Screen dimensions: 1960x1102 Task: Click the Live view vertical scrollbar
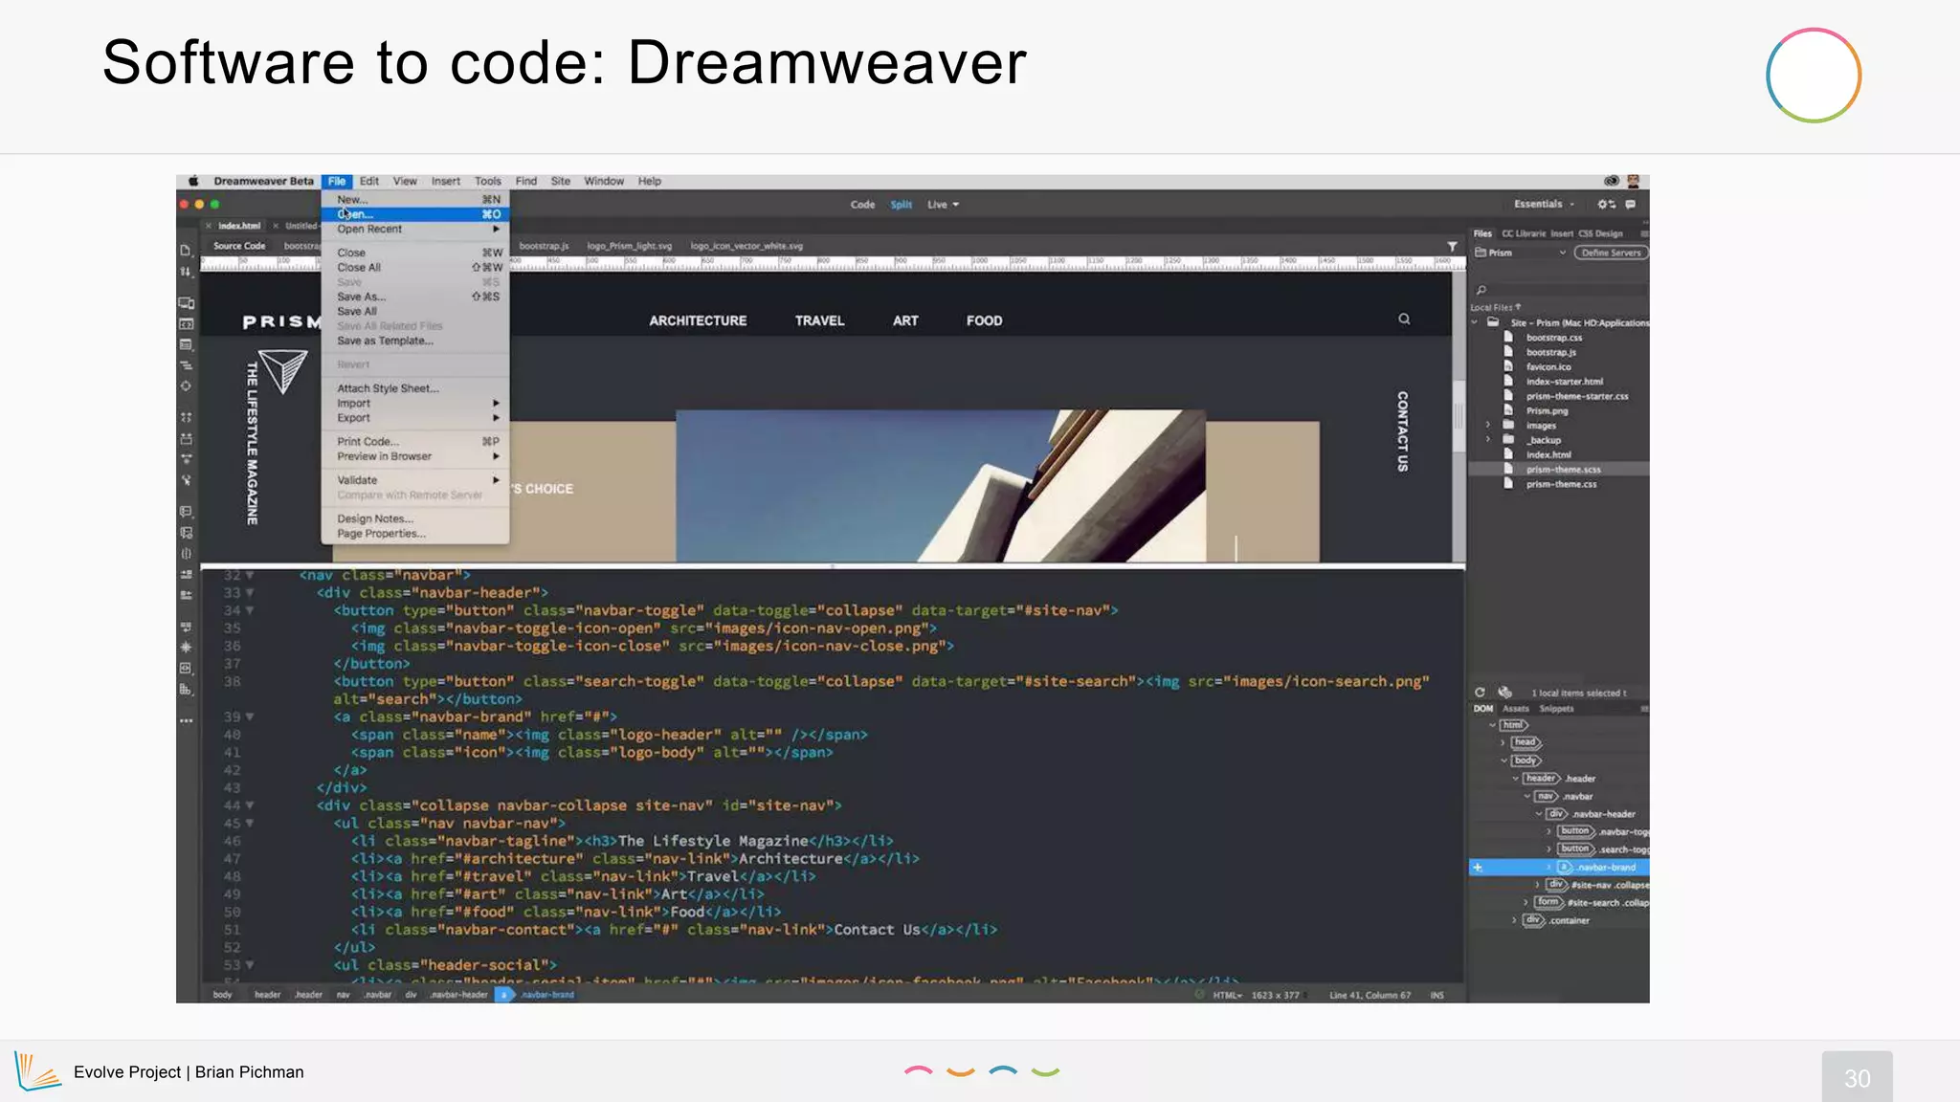click(x=1459, y=417)
